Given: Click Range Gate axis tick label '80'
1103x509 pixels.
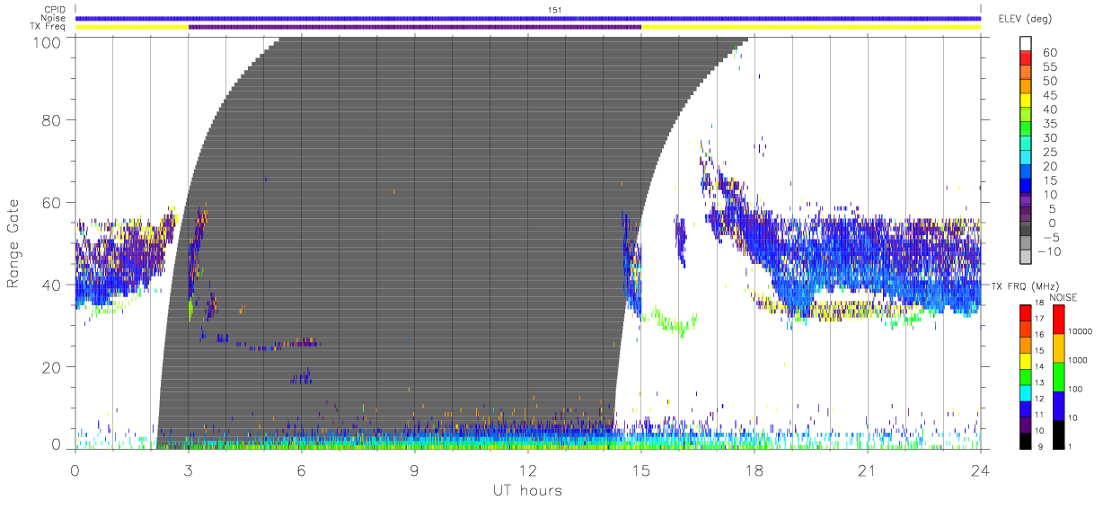Looking at the screenshot, I should coord(51,119).
